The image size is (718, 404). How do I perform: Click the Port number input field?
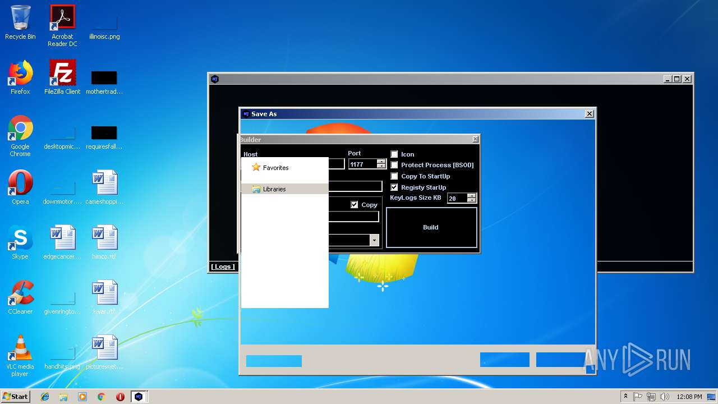click(363, 164)
